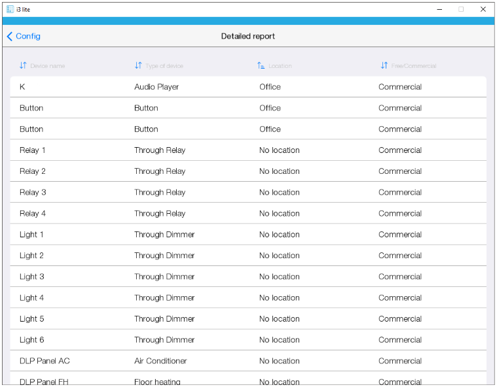This screenshot has height=387, width=497.
Task: Click the Location column header label
Action: click(x=280, y=66)
